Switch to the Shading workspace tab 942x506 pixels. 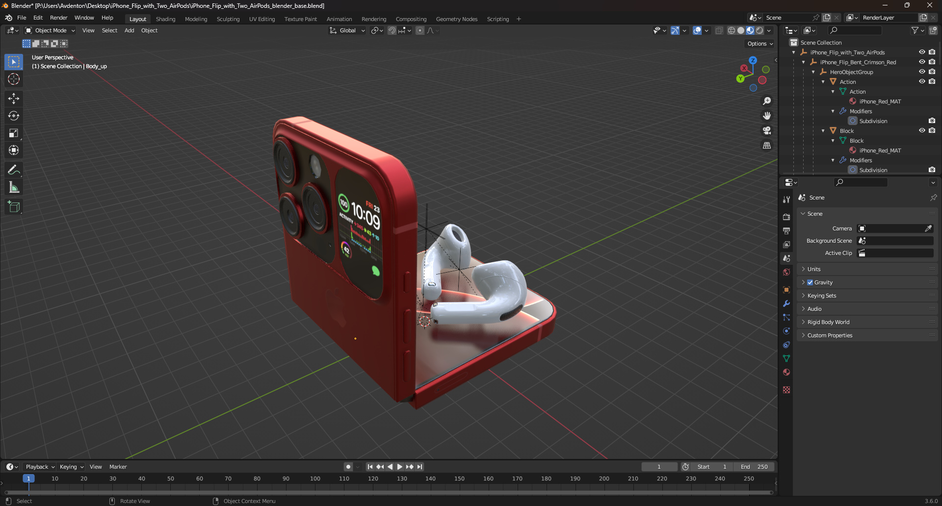(165, 19)
